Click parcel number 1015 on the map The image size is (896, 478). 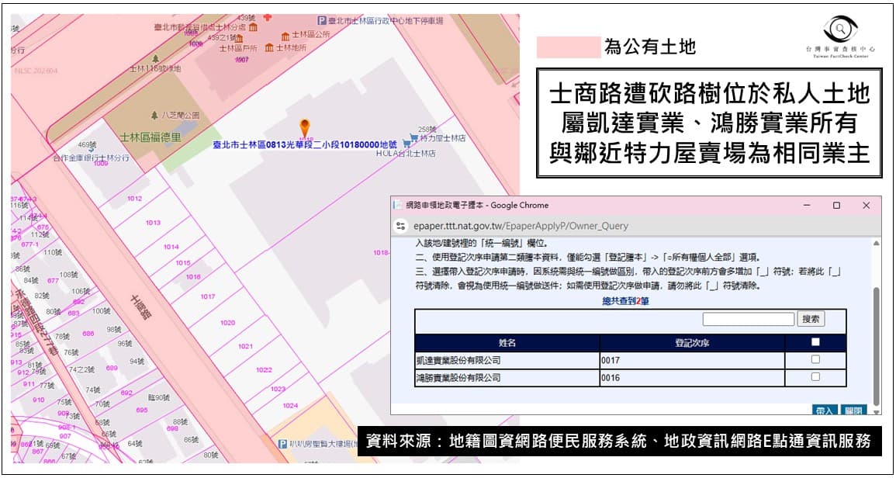click(183, 262)
